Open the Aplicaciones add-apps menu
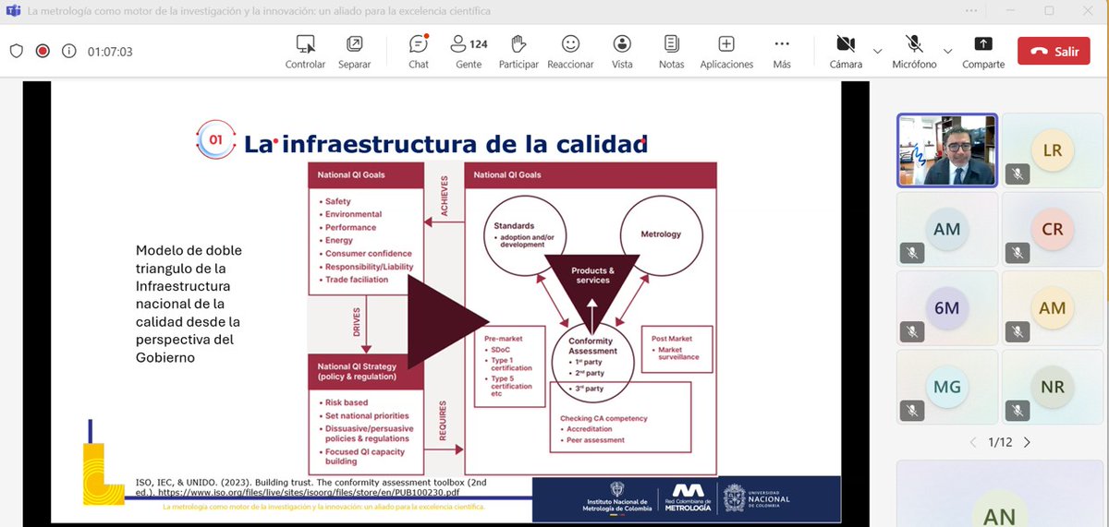The width and height of the screenshot is (1109, 527). tap(726, 52)
